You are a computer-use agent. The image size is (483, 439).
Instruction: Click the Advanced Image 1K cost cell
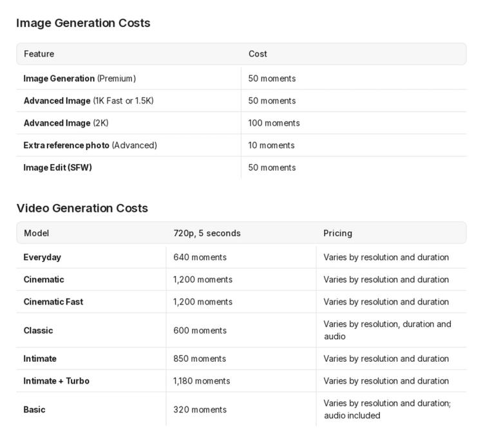272,100
